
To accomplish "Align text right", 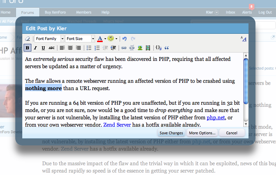I will coord(78,48).
